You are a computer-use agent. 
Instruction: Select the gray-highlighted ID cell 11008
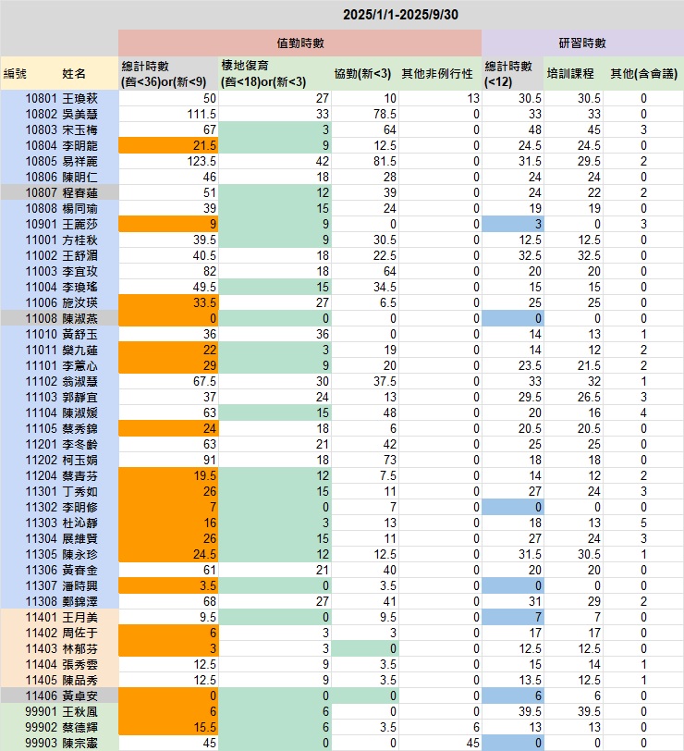click(42, 317)
